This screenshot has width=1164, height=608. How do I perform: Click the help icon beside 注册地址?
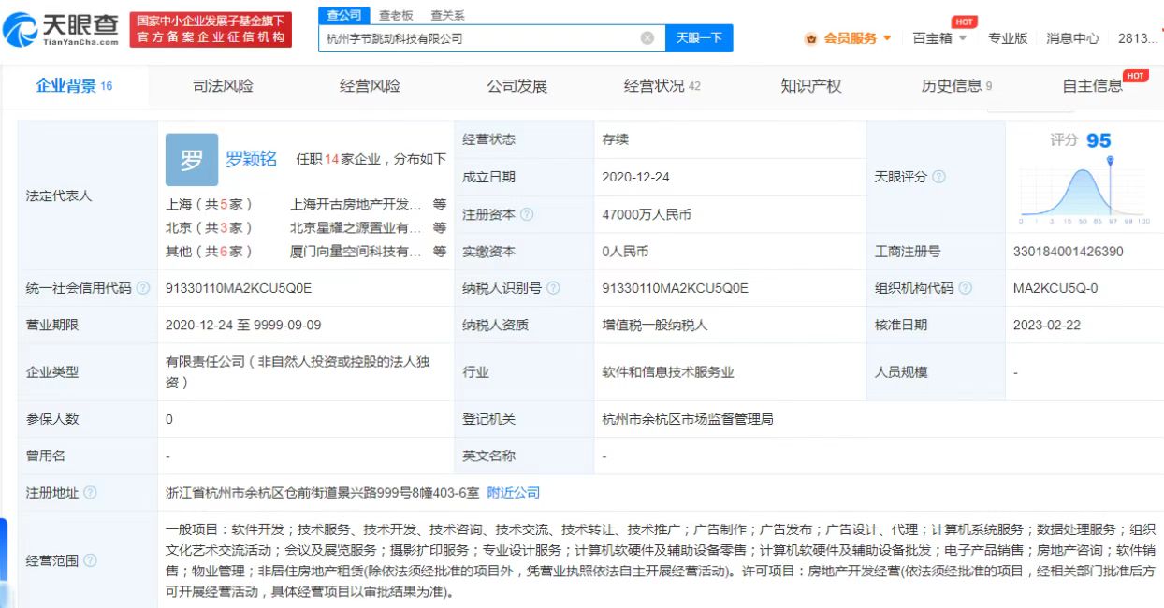90,493
